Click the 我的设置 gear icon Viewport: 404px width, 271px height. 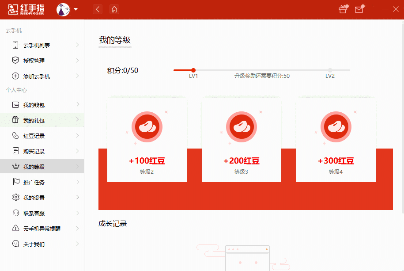click(16, 198)
